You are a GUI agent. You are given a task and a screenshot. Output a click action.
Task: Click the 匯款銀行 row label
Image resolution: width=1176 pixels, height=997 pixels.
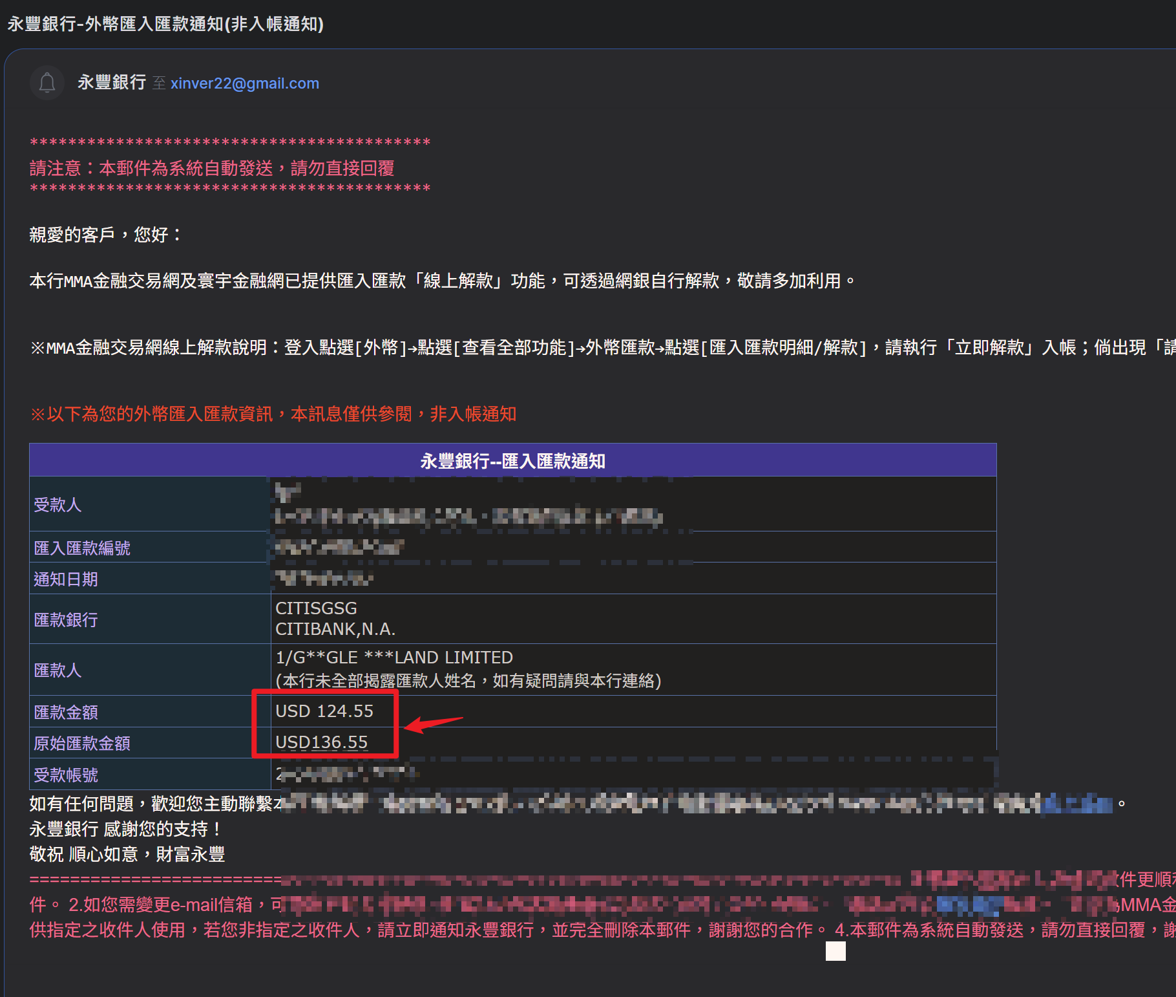pyautogui.click(x=66, y=619)
